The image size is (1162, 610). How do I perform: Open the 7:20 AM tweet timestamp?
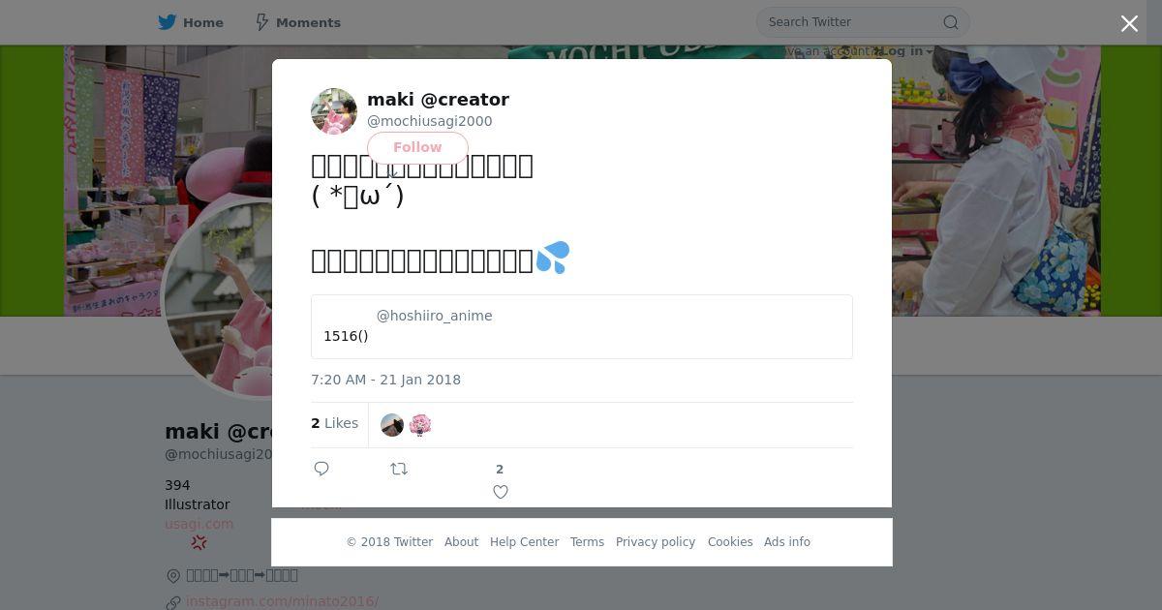pos(385,380)
